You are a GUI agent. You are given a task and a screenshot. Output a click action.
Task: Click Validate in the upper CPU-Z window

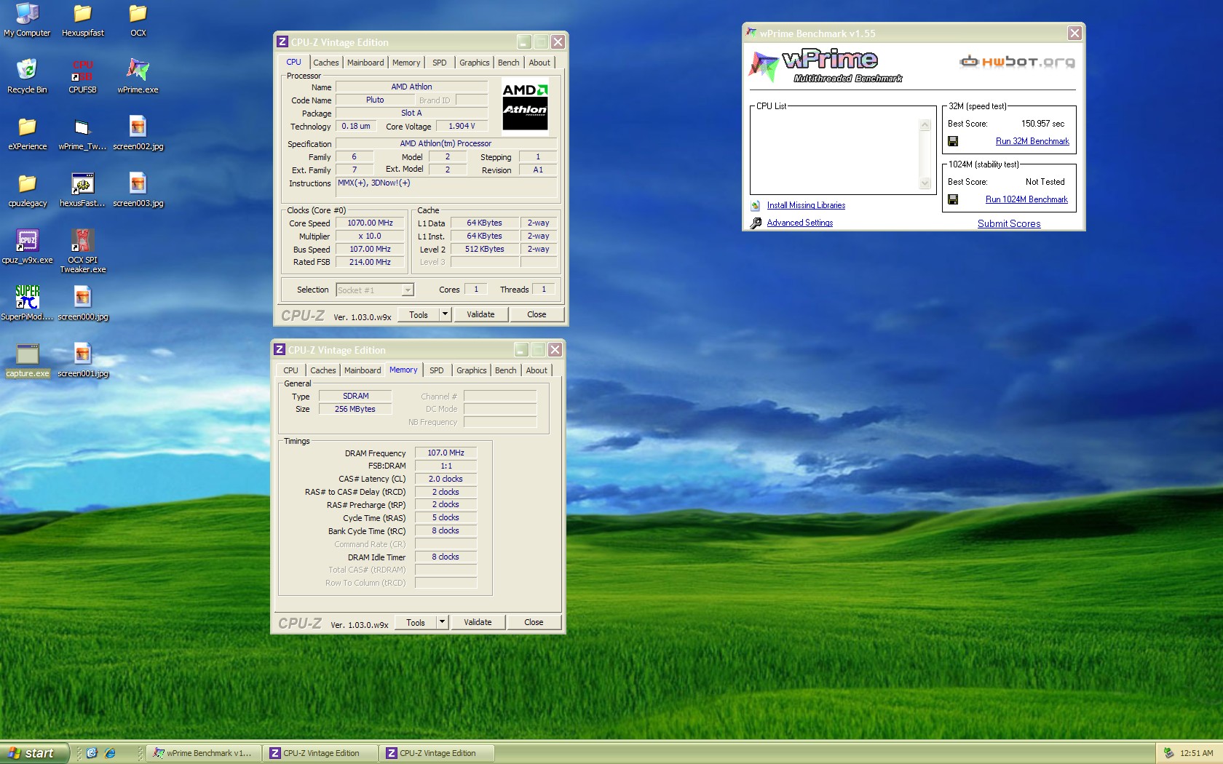point(480,314)
